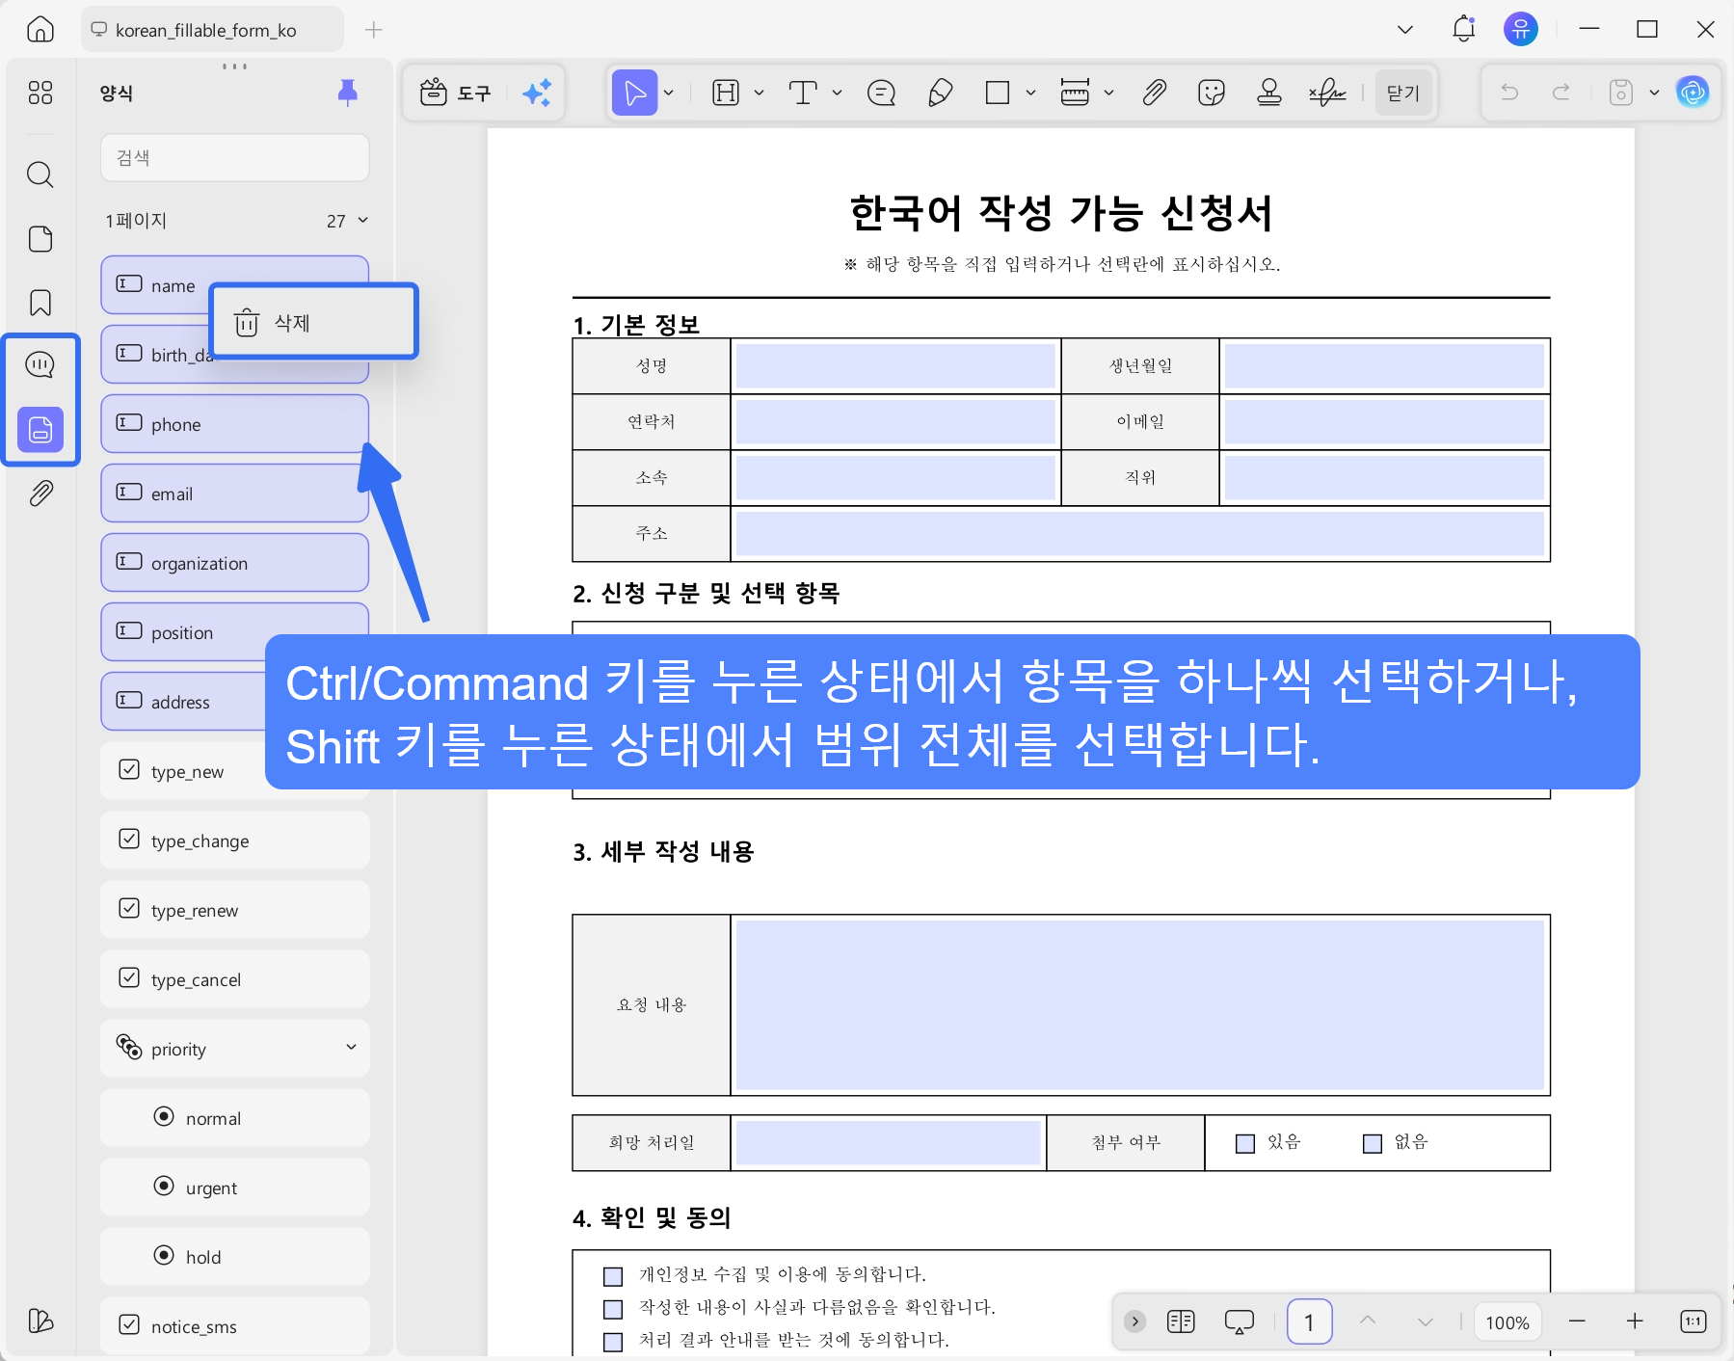Select the type_change checkbox field item
The width and height of the screenshot is (1734, 1361).
pos(234,841)
